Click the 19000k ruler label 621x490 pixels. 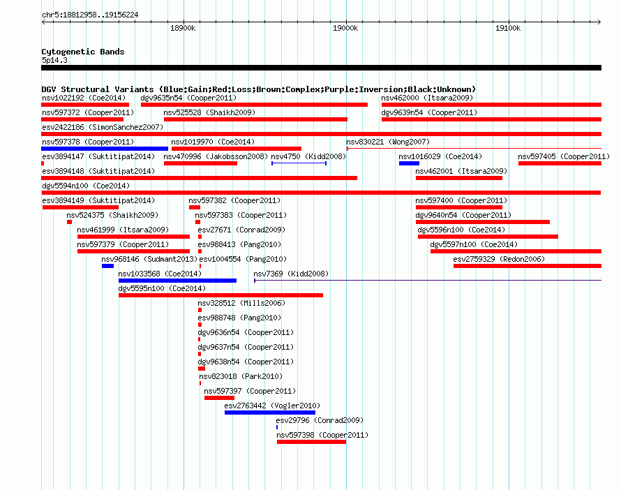[345, 28]
